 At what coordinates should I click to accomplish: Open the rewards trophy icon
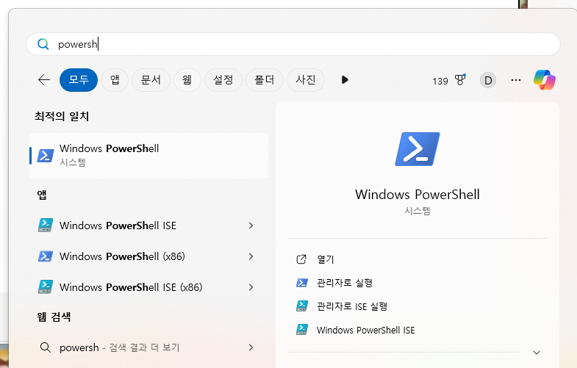[x=460, y=80]
